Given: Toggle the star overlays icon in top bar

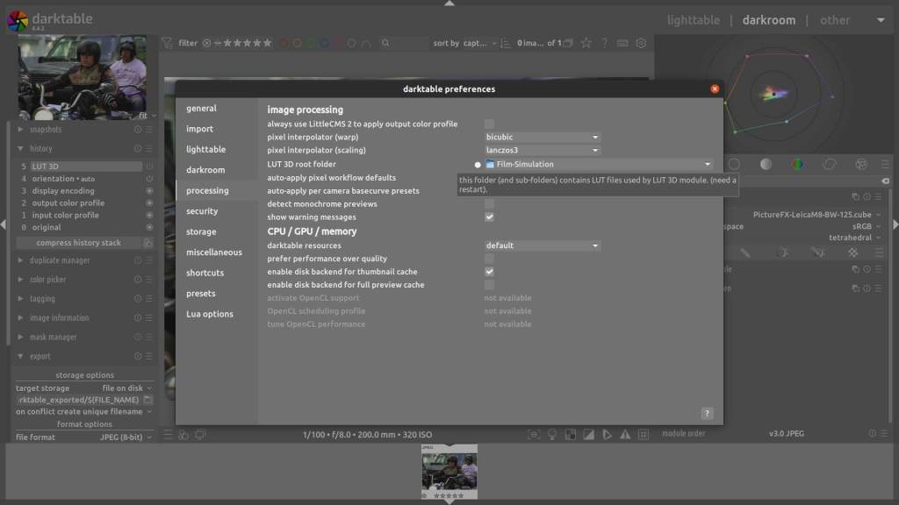Looking at the screenshot, I should tap(586, 43).
